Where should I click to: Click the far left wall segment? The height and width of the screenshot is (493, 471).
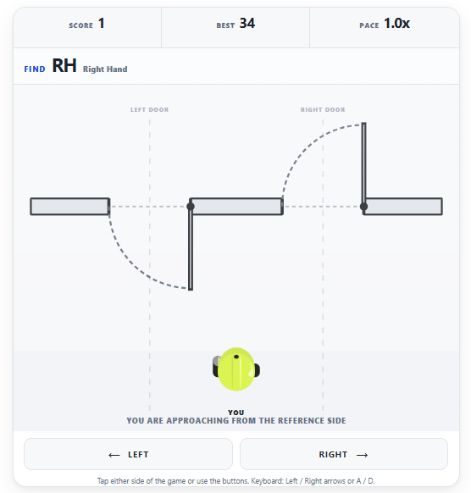(x=69, y=207)
